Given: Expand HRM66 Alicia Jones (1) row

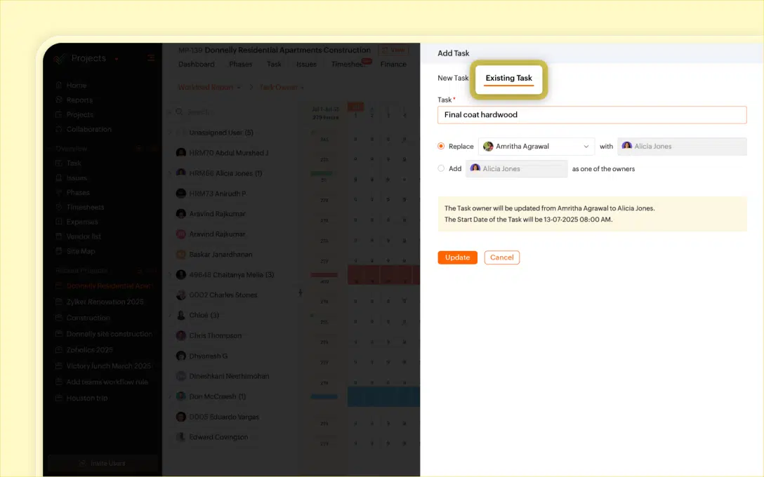Looking at the screenshot, I should [x=170, y=173].
